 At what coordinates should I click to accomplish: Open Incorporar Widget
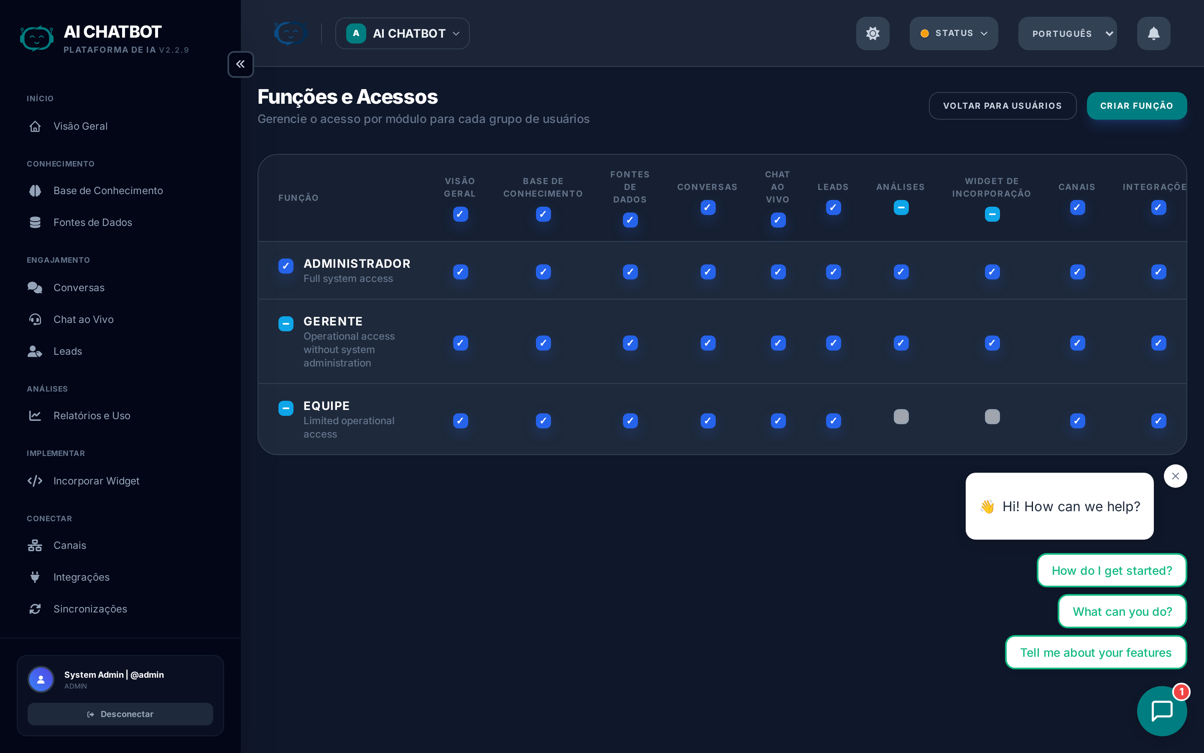96,481
